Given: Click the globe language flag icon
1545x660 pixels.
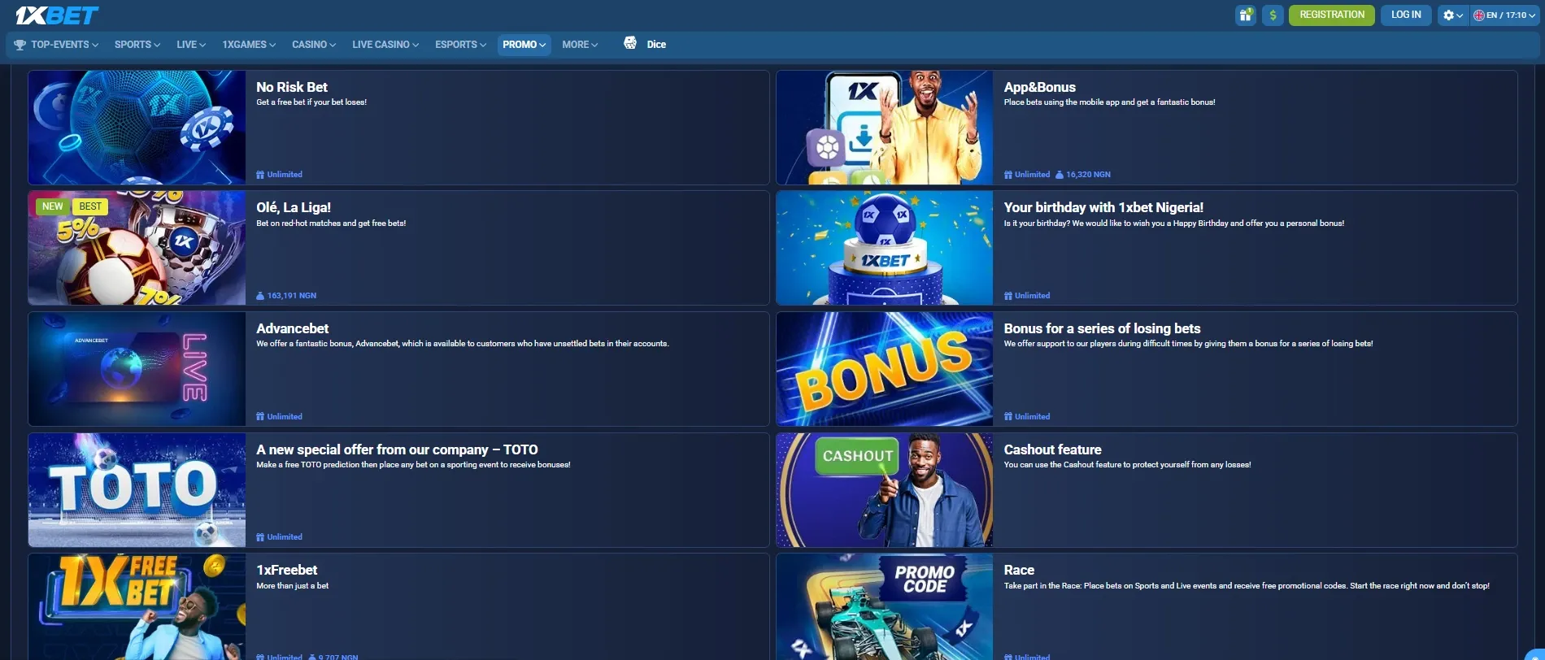Looking at the screenshot, I should [x=1479, y=15].
